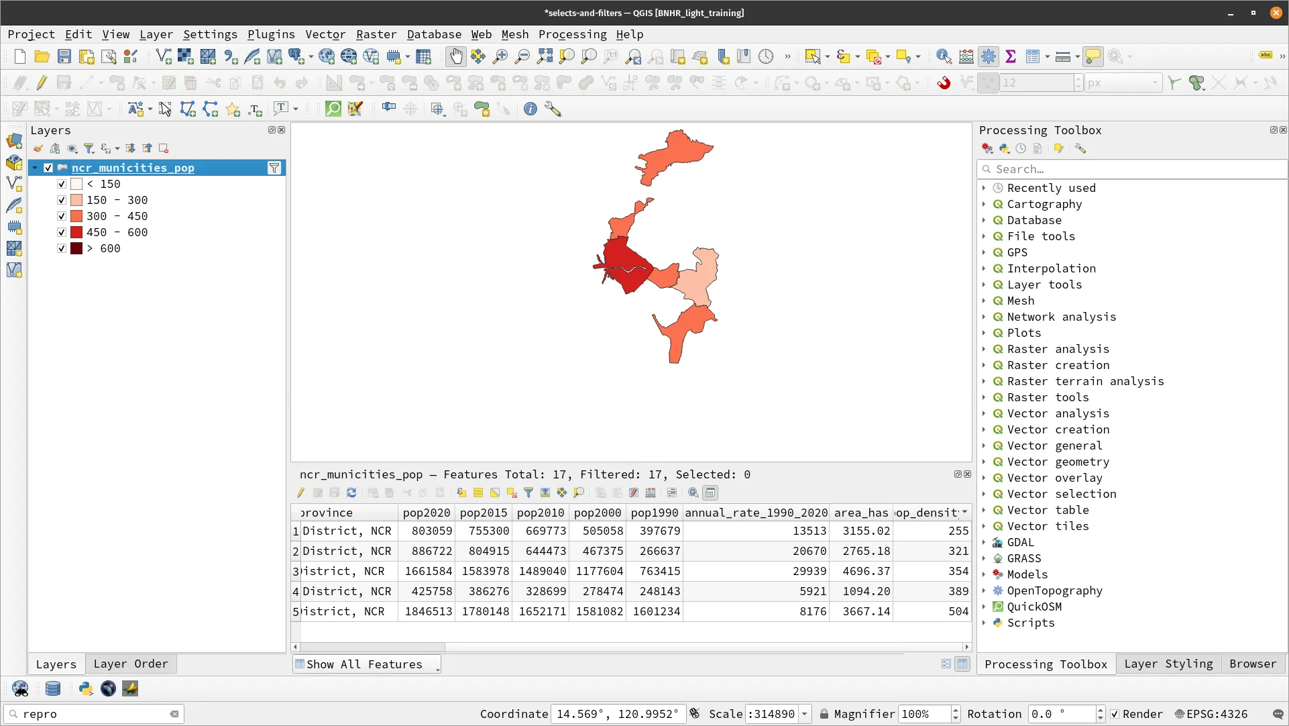
Task: Toggle the Render checkbox
Action: coord(1115,714)
